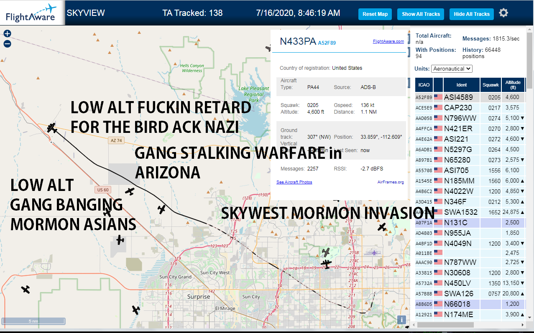
Task: Open See Aircraft Photos link
Action: pos(294,182)
